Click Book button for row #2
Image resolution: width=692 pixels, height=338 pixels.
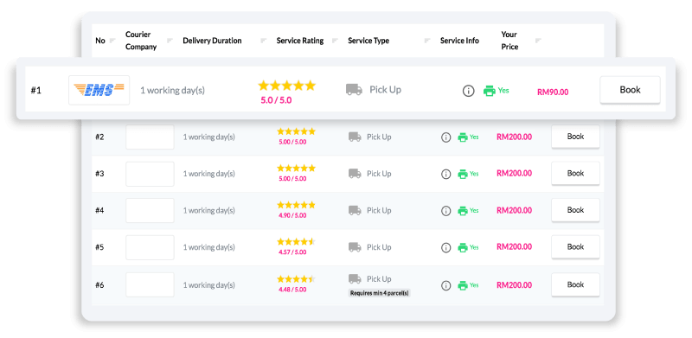point(575,137)
